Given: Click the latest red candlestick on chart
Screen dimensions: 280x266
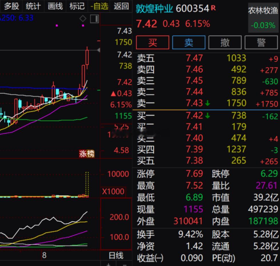Looking at the screenshot, I should tap(87, 57).
